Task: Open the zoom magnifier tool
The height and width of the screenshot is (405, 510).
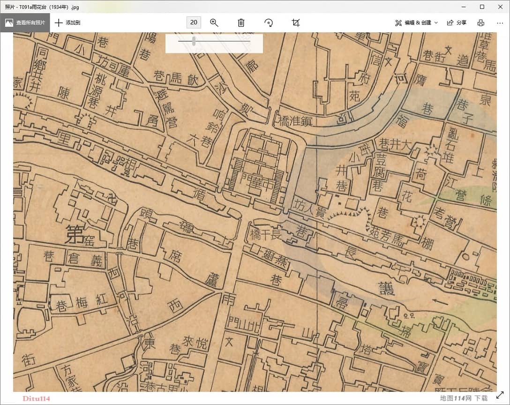Action: coord(214,22)
